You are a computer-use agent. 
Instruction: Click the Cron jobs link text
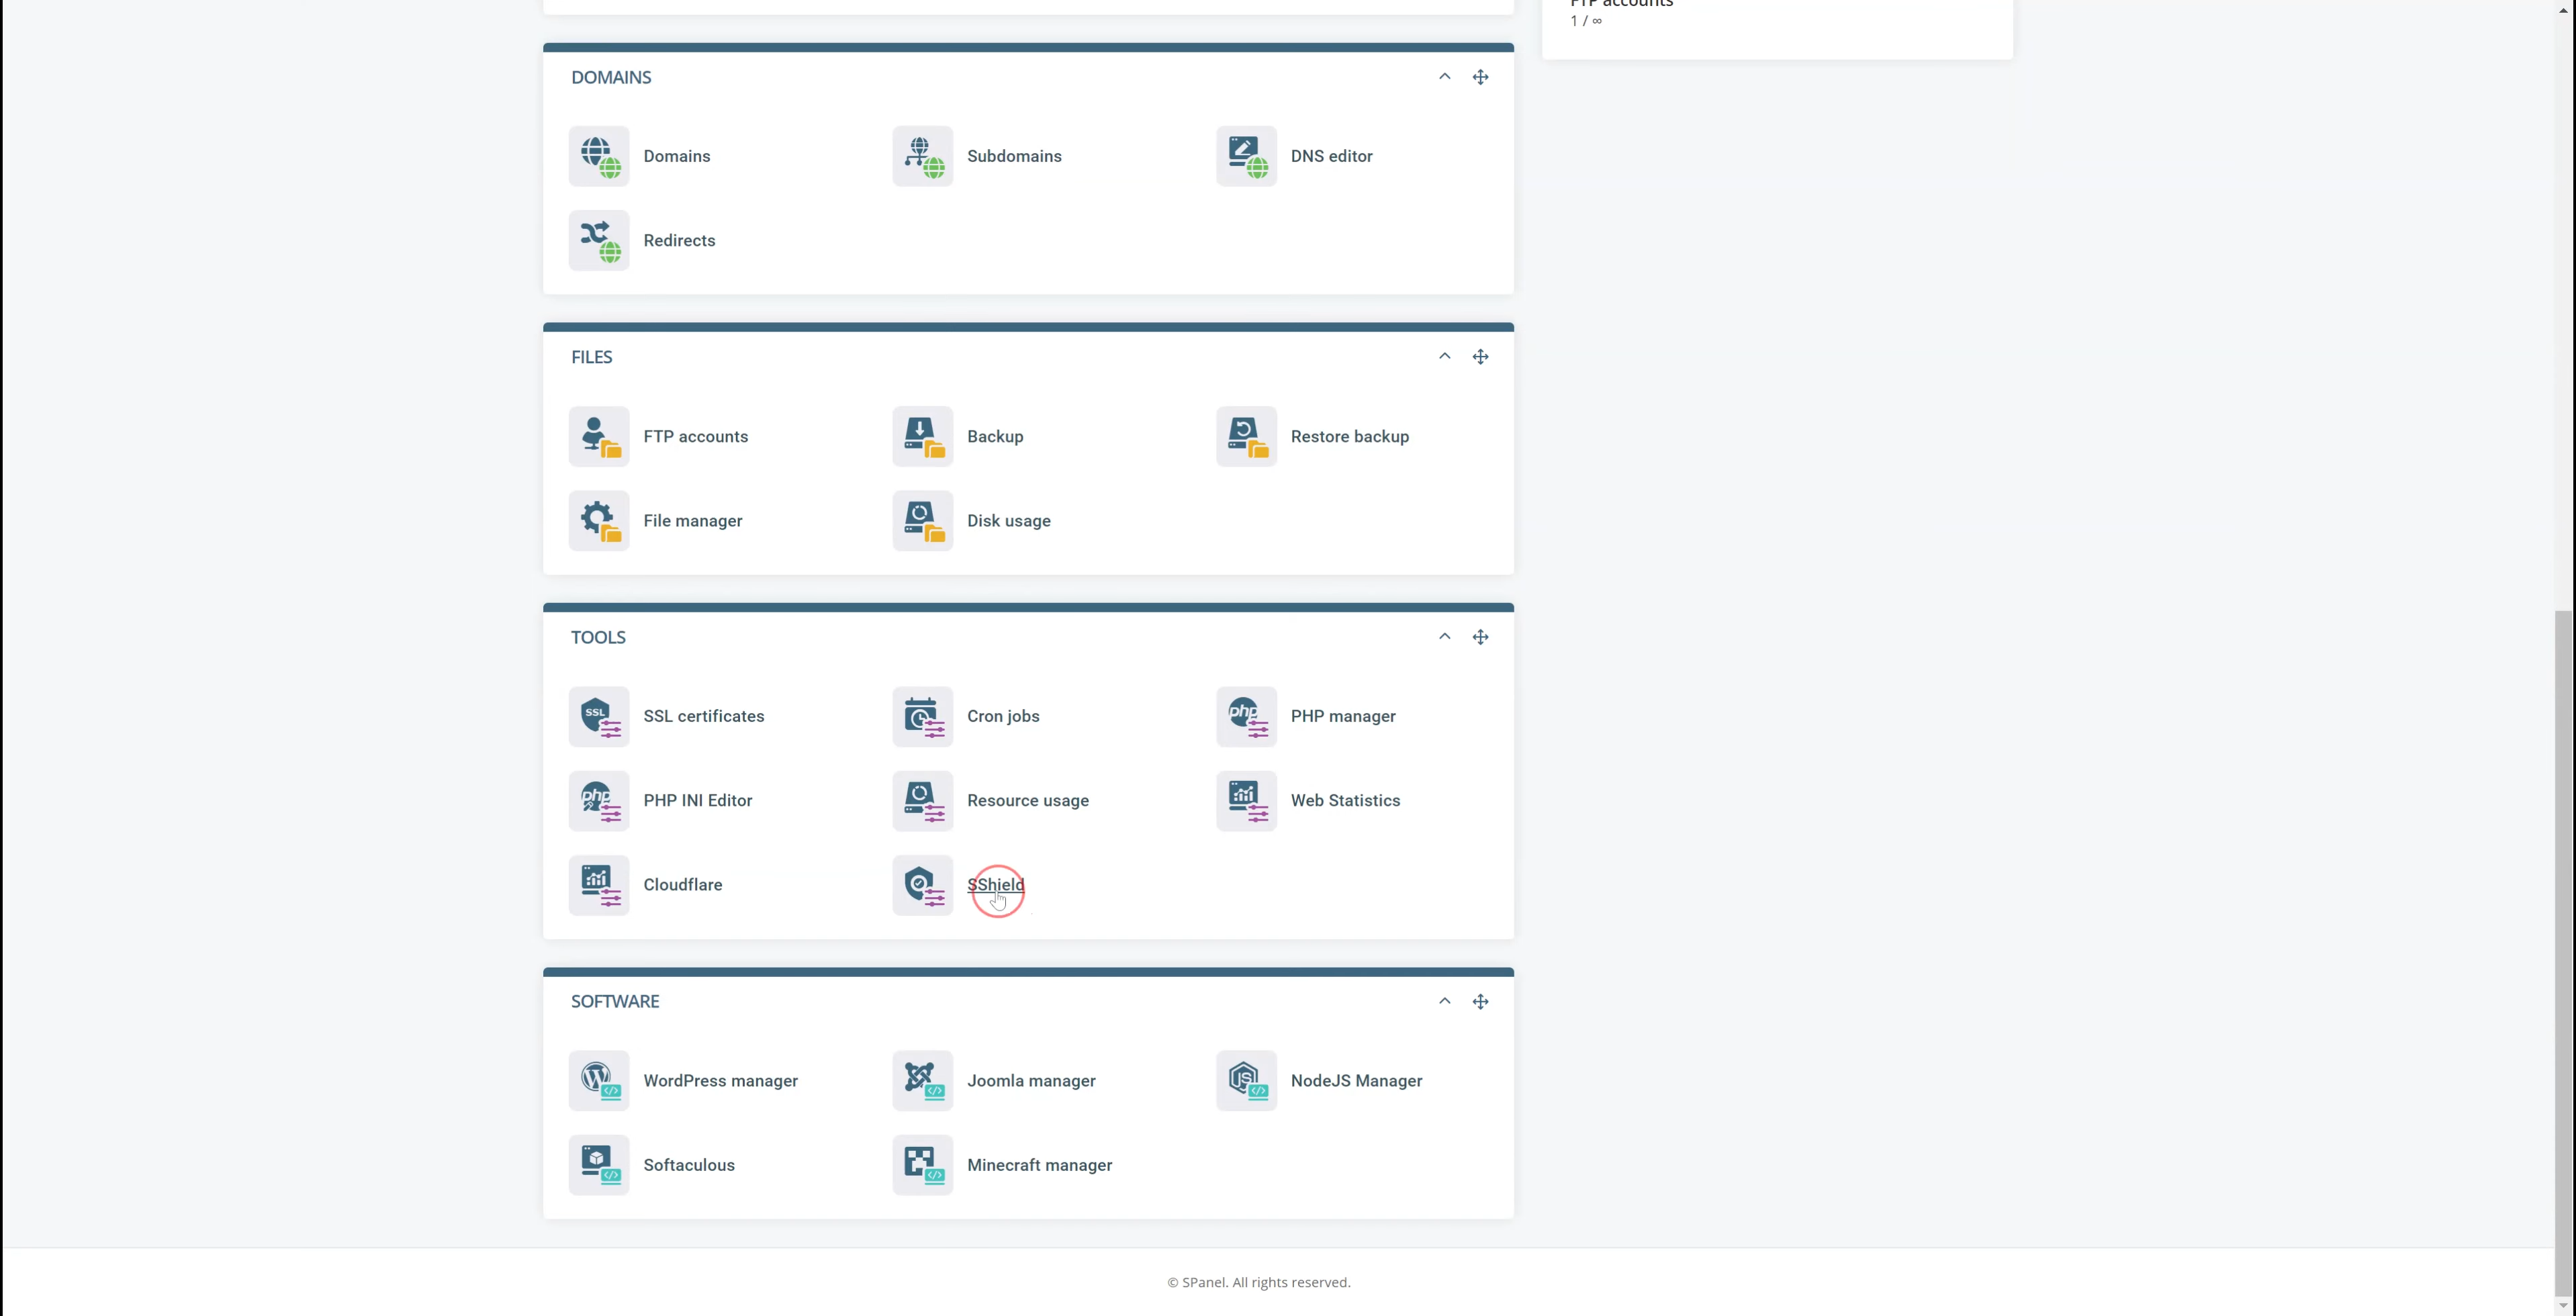pos(1003,716)
